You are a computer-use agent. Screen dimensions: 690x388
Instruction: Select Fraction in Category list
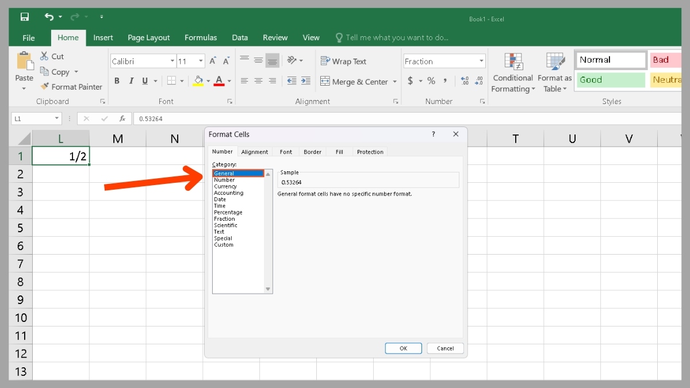coord(224,218)
